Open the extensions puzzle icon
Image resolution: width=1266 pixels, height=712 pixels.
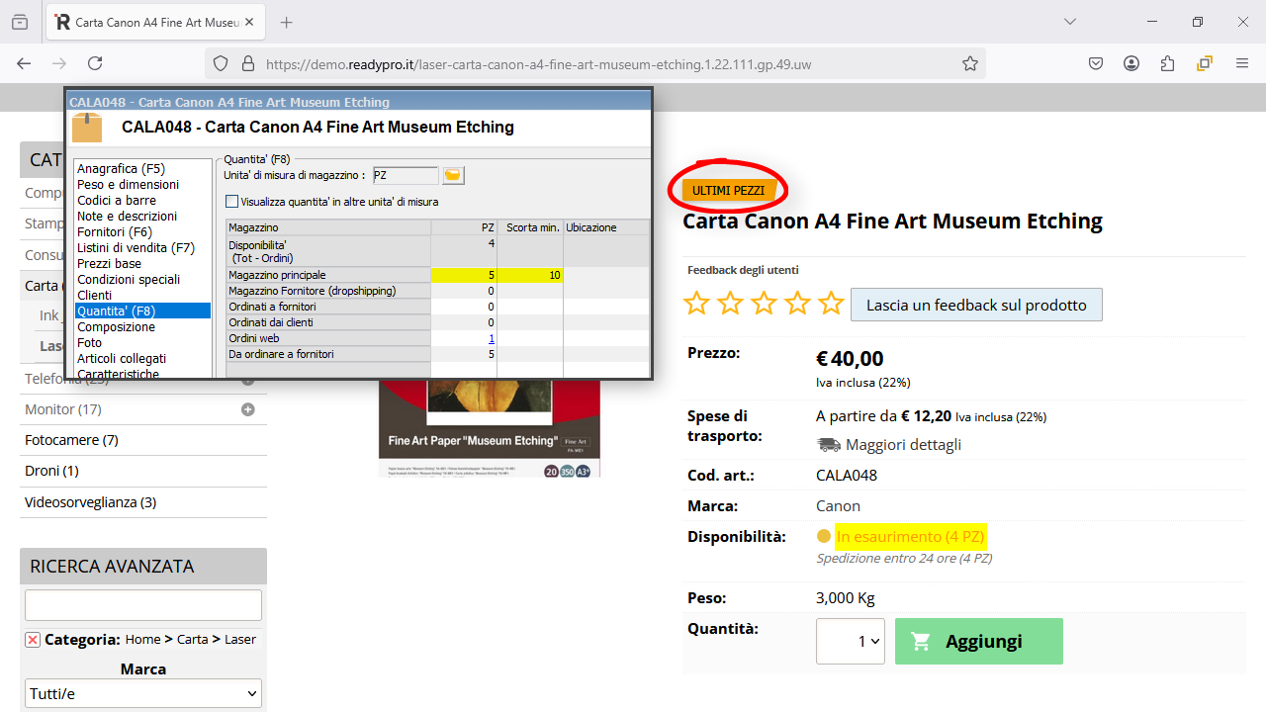coord(1167,63)
